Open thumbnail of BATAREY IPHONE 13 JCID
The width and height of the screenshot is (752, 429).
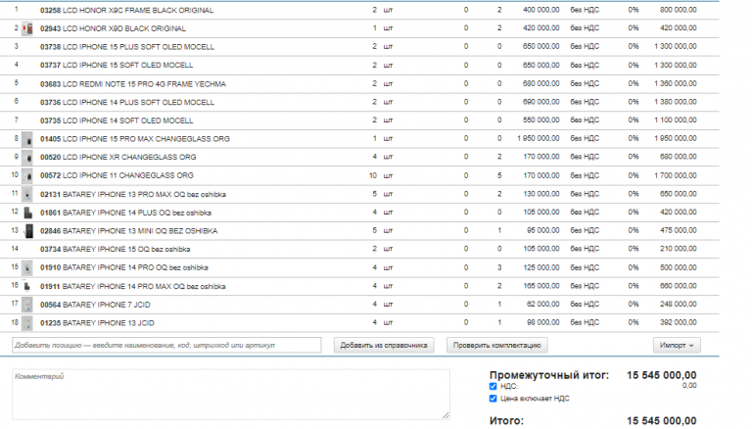(27, 323)
